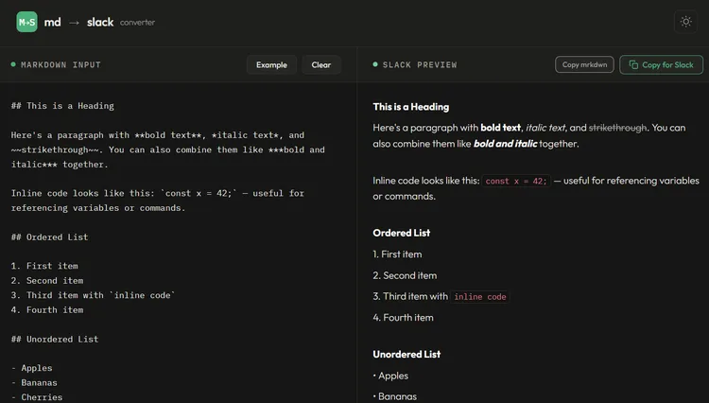Viewport: 709px width, 403px height.
Task: Click the "- Apples" line in markdown editor
Action: click(x=32, y=368)
